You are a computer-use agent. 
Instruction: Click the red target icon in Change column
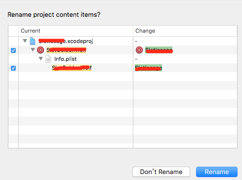139,50
